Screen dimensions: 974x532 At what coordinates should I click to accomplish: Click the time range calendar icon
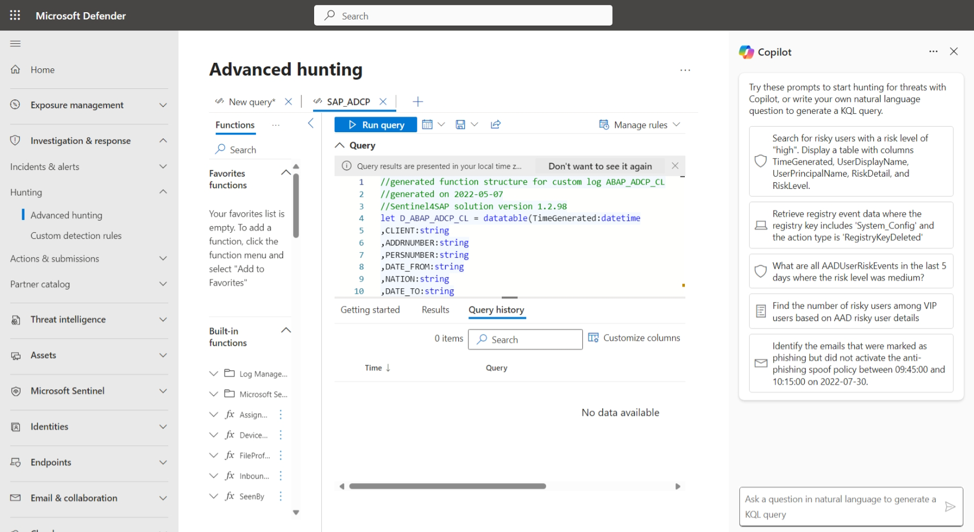[427, 124]
